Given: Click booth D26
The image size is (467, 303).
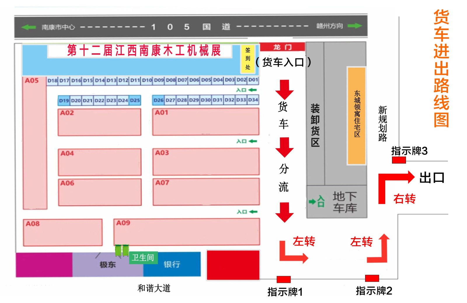Looking at the screenshot, I should [158, 100].
